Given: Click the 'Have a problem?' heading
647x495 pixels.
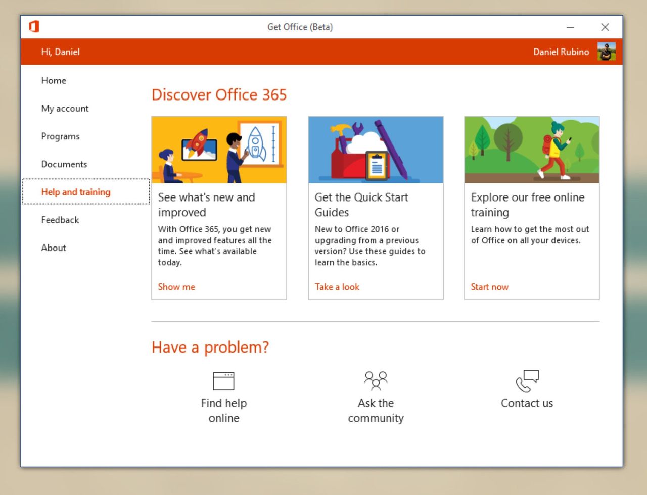Looking at the screenshot, I should [210, 348].
